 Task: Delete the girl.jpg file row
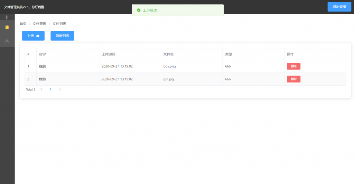294,79
